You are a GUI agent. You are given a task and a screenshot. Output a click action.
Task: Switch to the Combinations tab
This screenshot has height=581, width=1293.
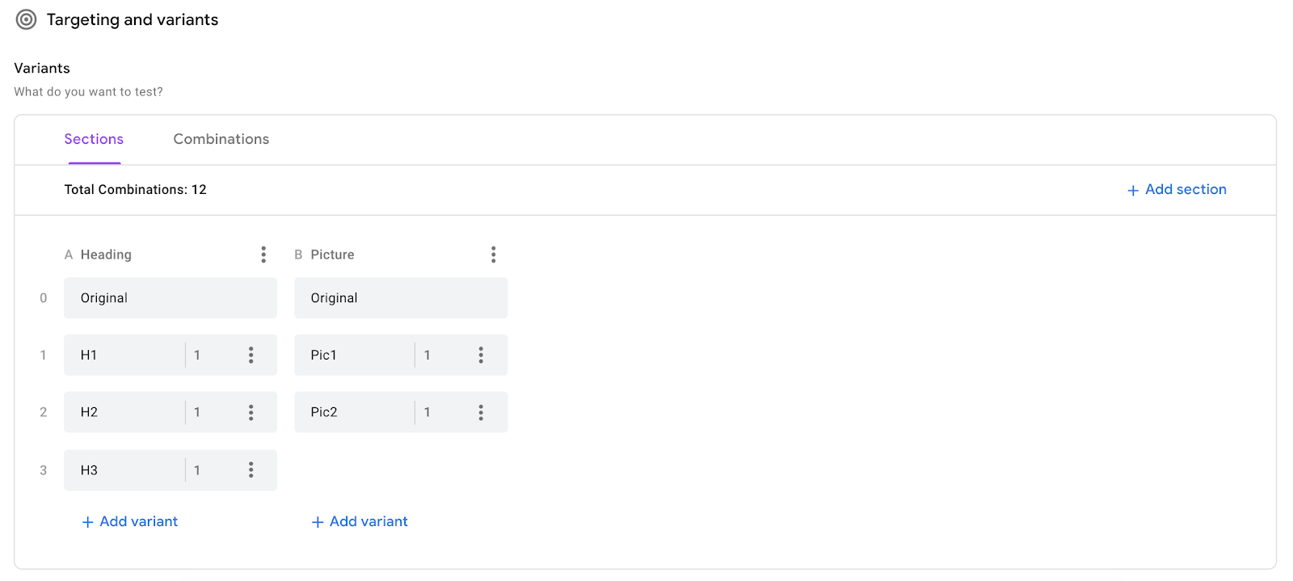(220, 138)
